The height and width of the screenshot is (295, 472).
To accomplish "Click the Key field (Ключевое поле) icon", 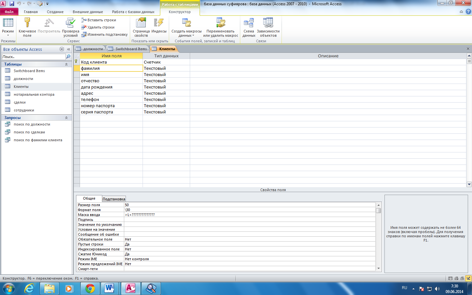I will (27, 28).
